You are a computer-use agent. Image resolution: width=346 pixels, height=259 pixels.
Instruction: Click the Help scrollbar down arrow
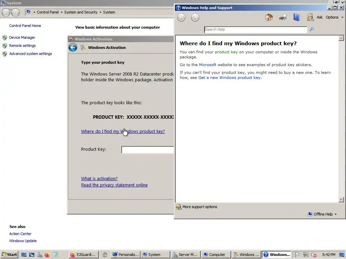click(x=341, y=200)
